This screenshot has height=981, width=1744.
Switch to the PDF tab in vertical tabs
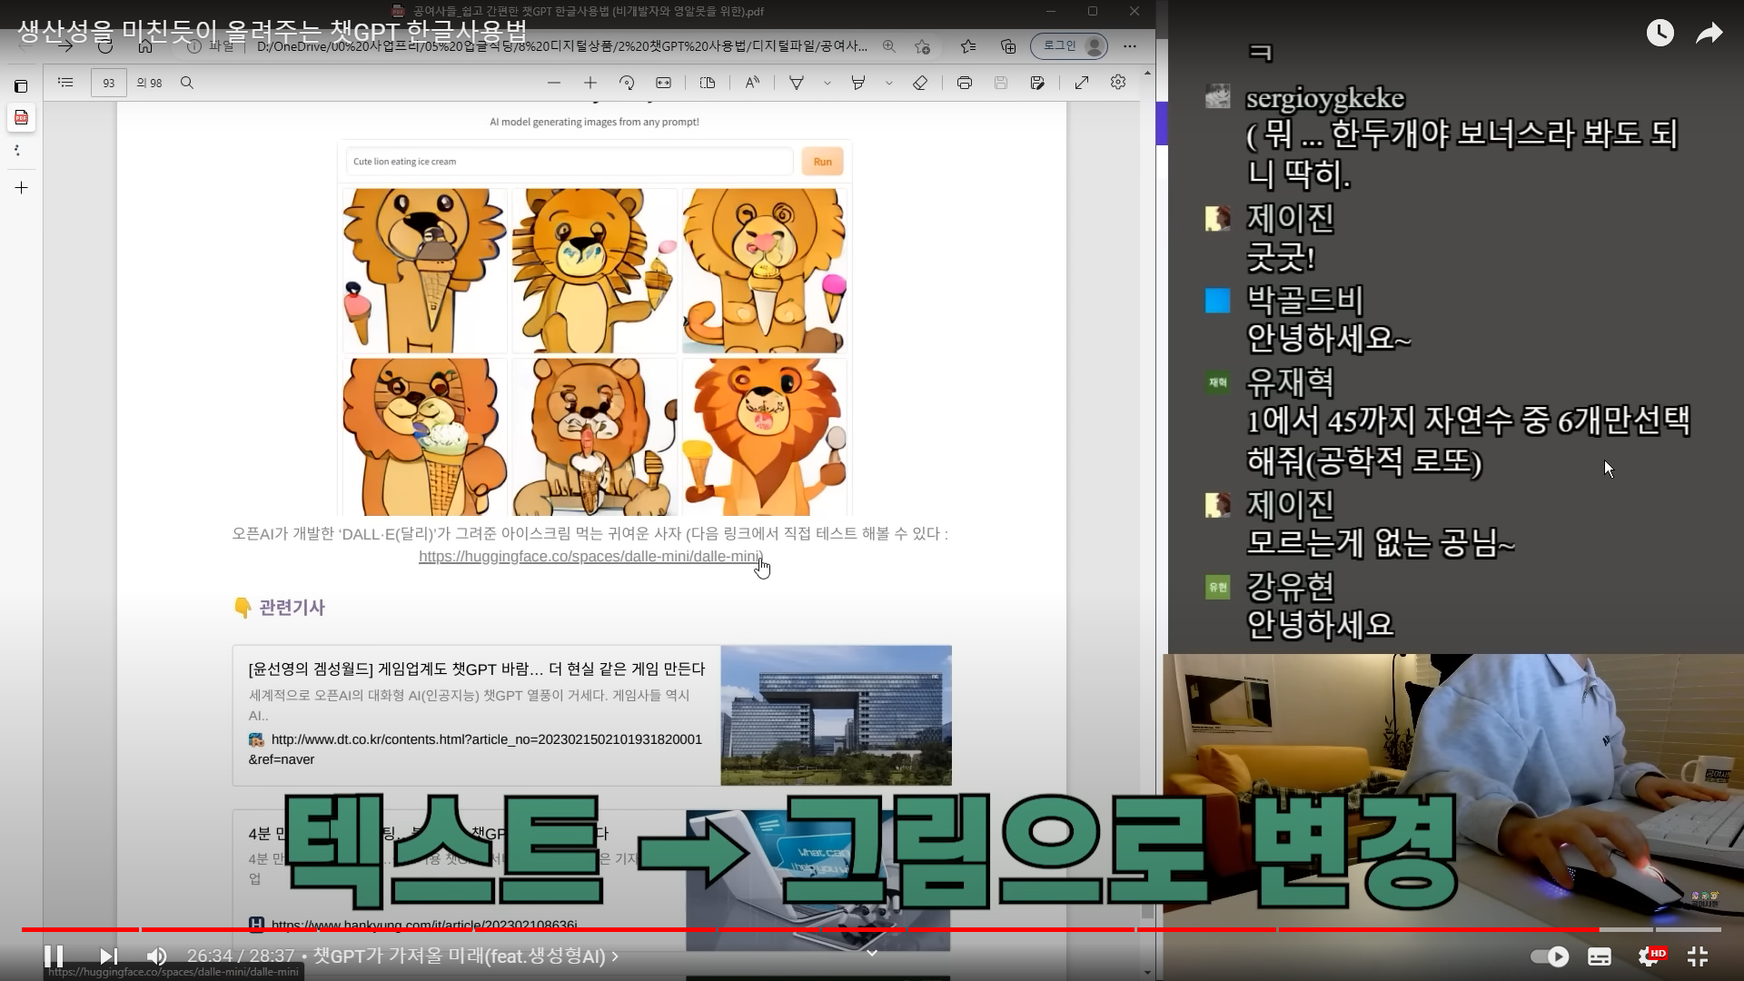(x=21, y=118)
